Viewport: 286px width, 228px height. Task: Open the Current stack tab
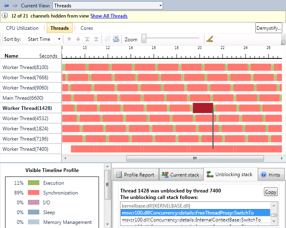181,175
